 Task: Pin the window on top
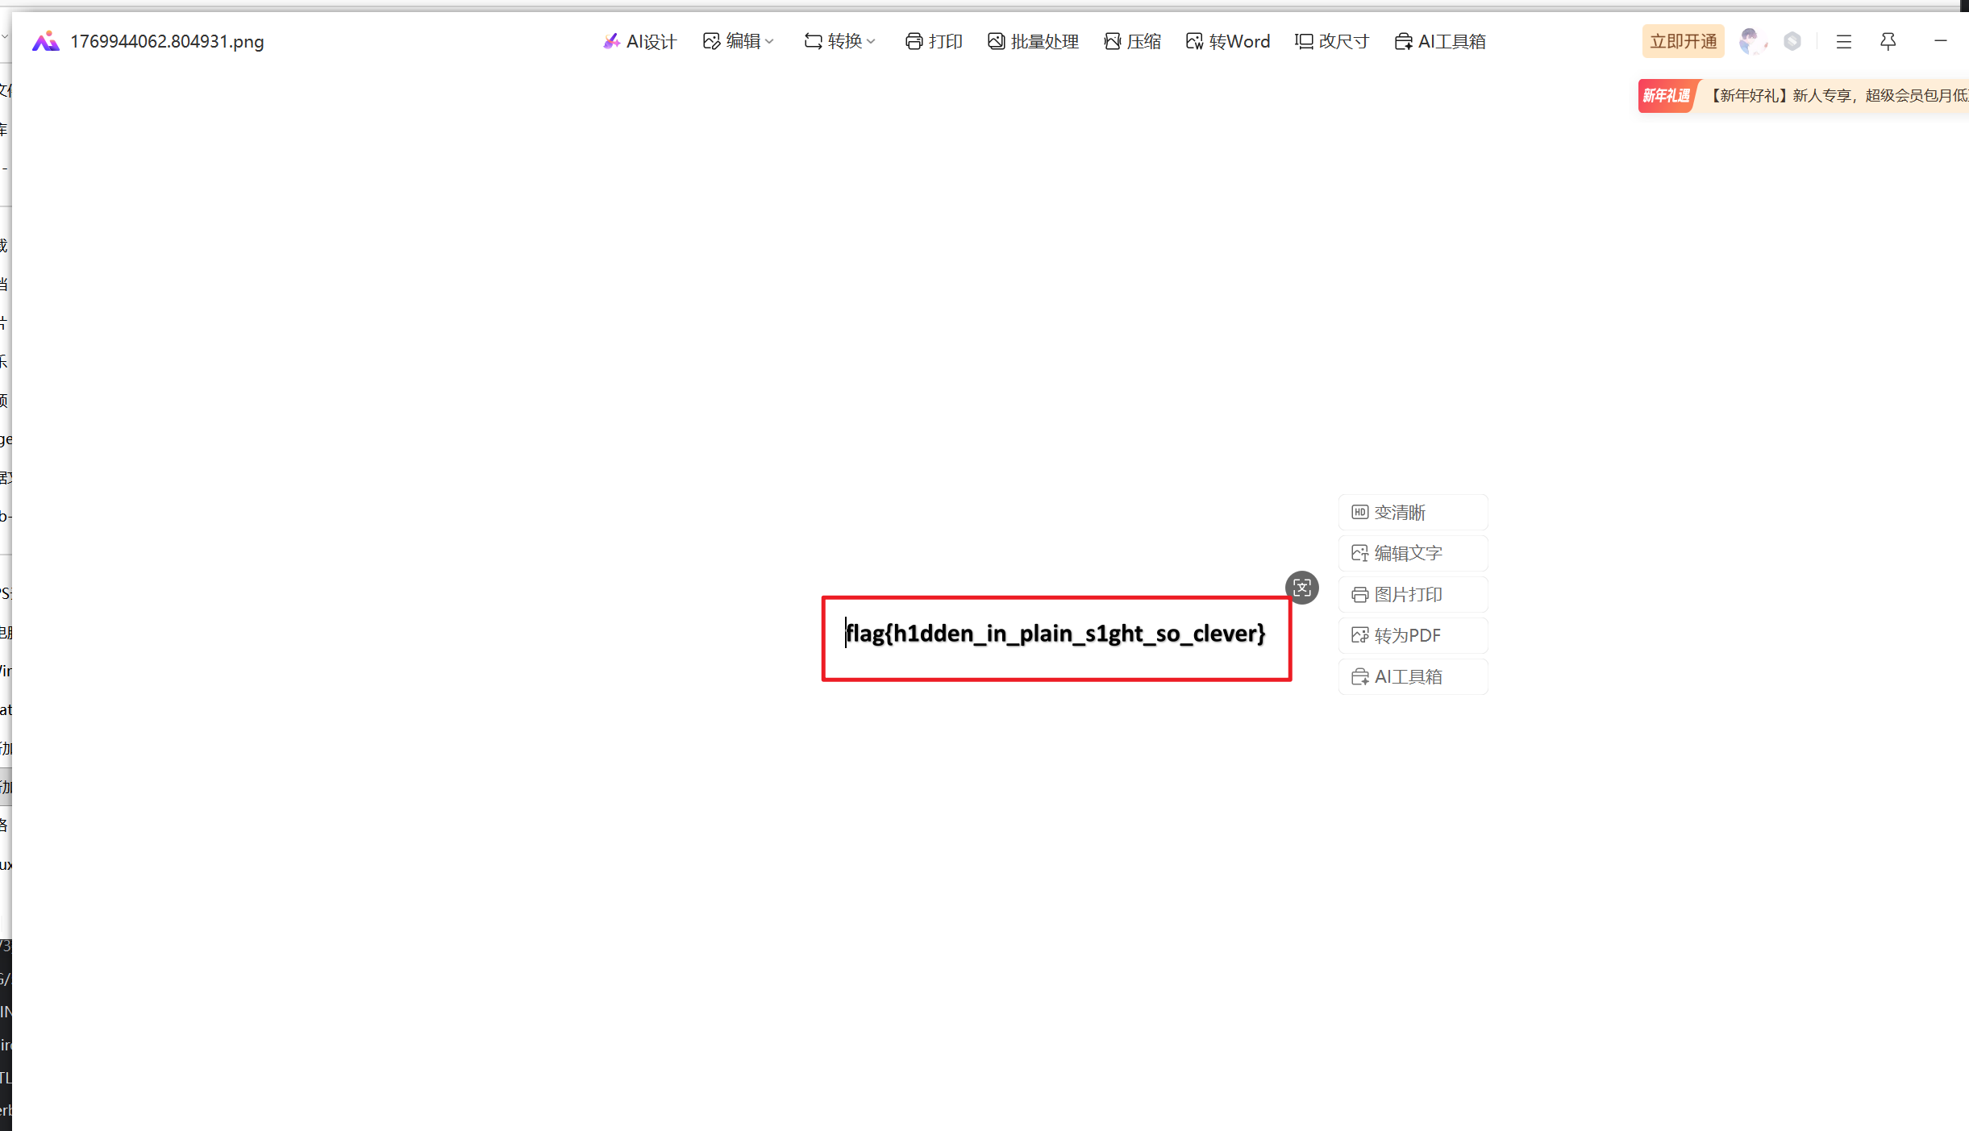tap(1888, 41)
